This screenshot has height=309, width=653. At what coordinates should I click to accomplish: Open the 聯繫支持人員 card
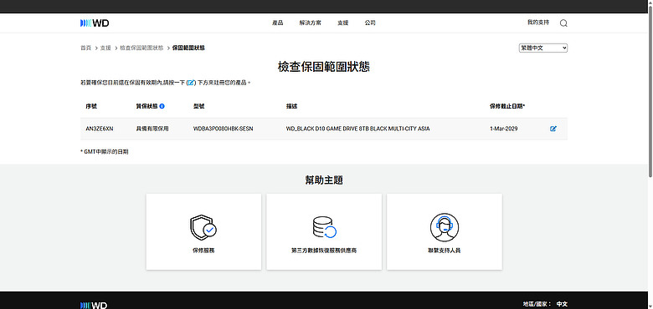(x=445, y=231)
